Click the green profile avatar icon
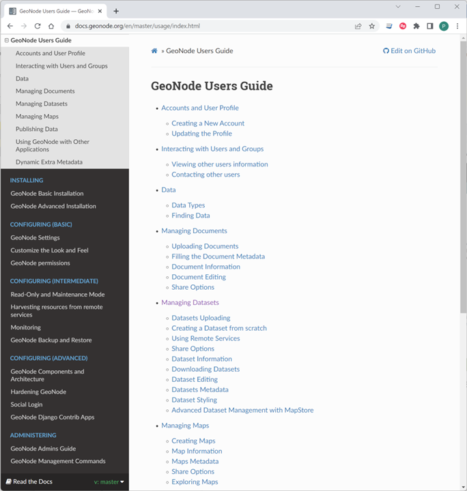Screen dimensions: 467x491 [444, 26]
